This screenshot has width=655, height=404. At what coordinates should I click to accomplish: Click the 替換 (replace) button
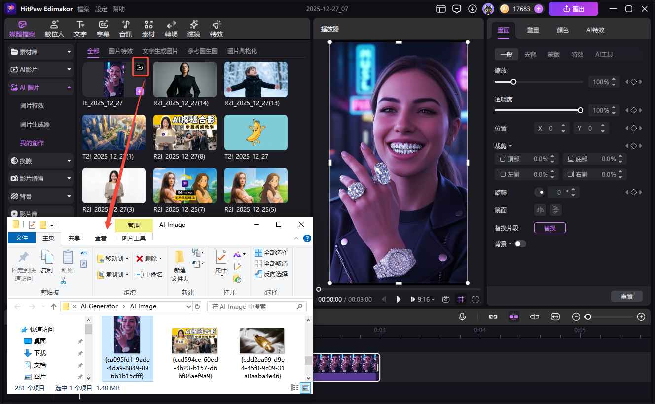point(549,228)
